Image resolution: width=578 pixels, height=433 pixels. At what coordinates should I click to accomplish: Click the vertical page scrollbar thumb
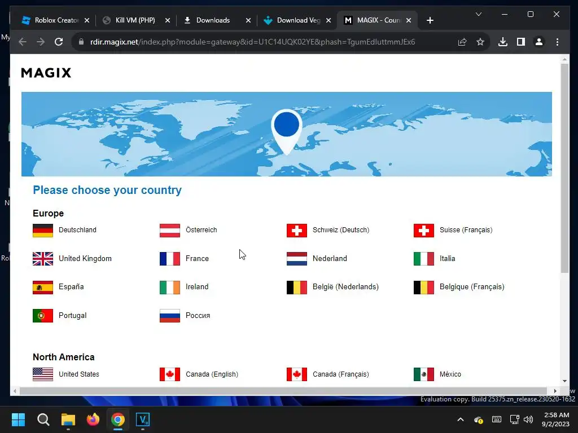[564, 168]
